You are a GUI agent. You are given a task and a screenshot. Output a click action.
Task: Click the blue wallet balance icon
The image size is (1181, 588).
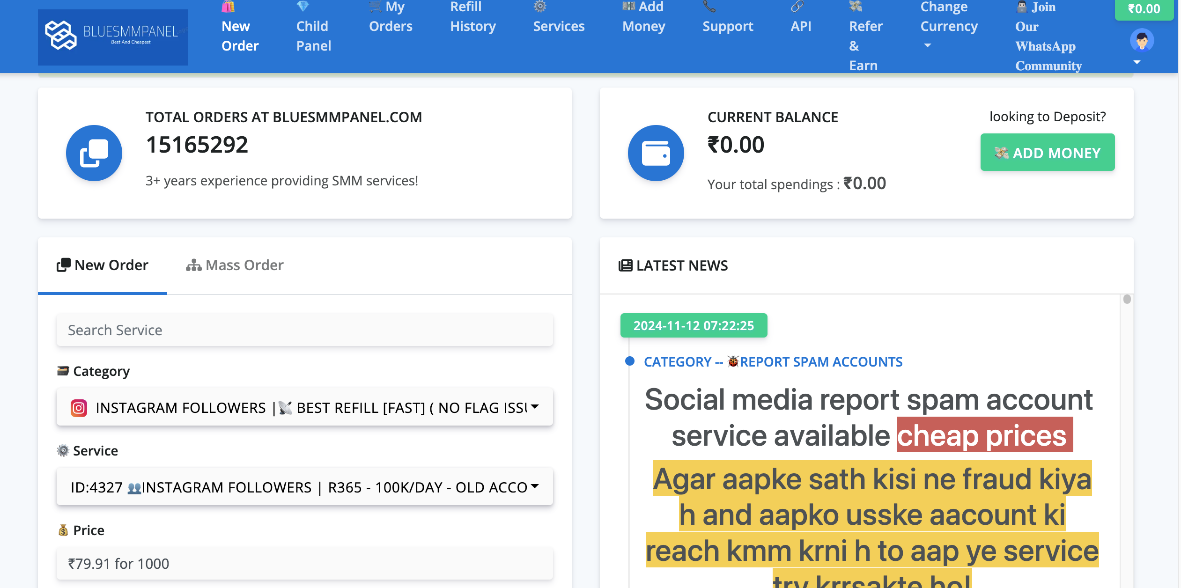pos(656,153)
